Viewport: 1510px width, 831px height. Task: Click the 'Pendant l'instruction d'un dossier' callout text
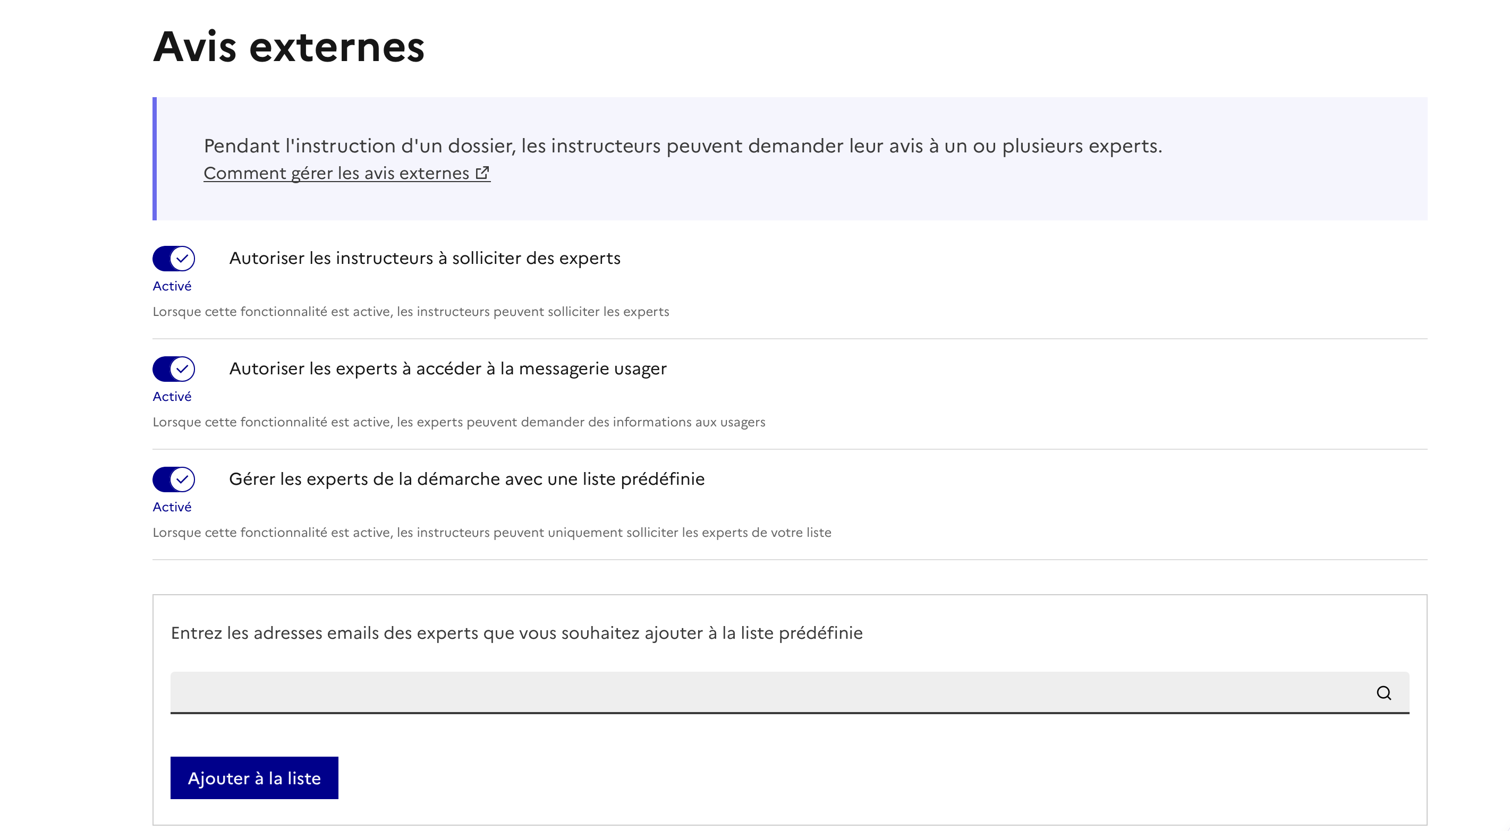tap(682, 146)
